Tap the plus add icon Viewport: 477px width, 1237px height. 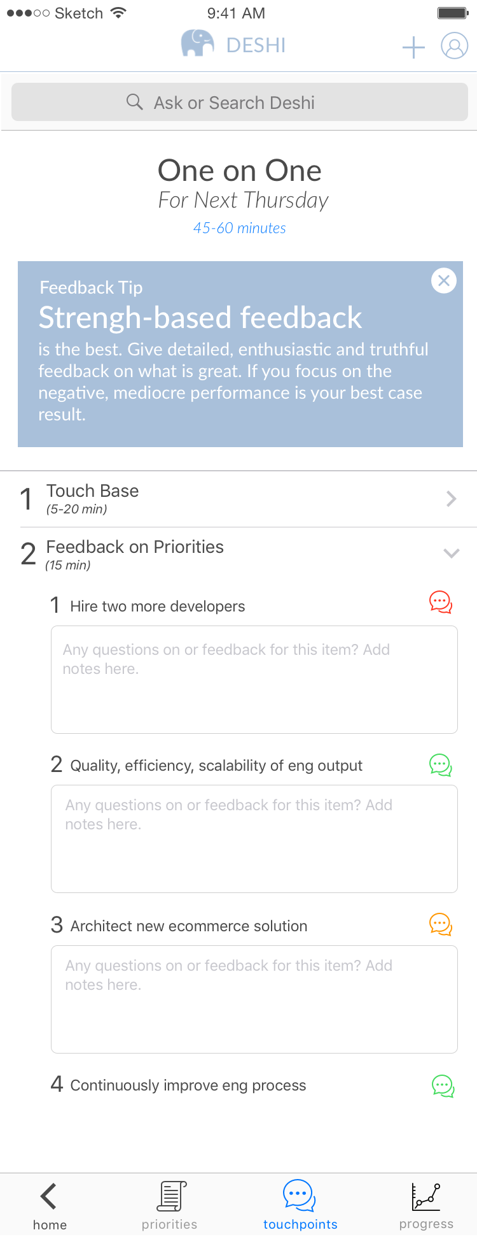coord(413,46)
